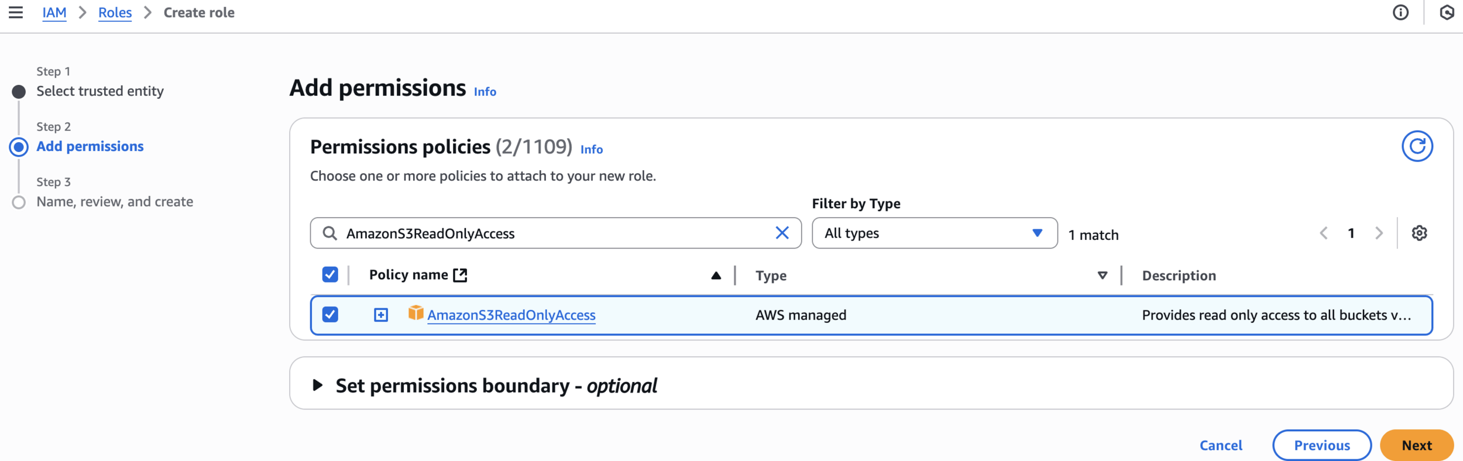Sort by Policy name ascending arrow
The height and width of the screenshot is (461, 1463).
[x=716, y=276]
